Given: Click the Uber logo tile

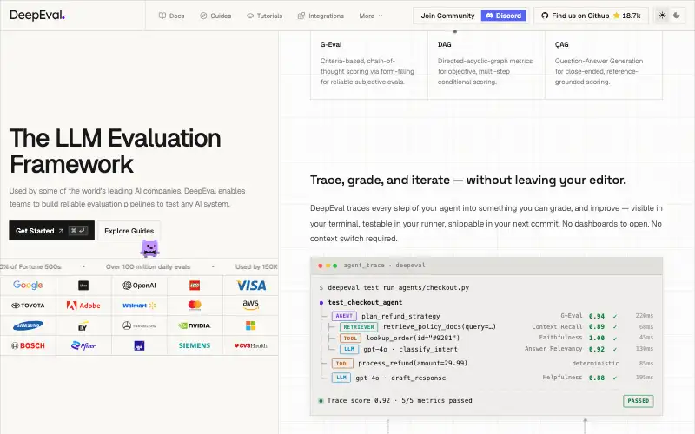Looking at the screenshot, I should point(83,286).
